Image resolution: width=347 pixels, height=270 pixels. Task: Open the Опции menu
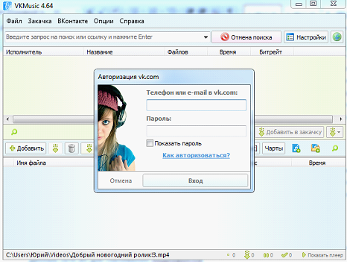[104, 21]
